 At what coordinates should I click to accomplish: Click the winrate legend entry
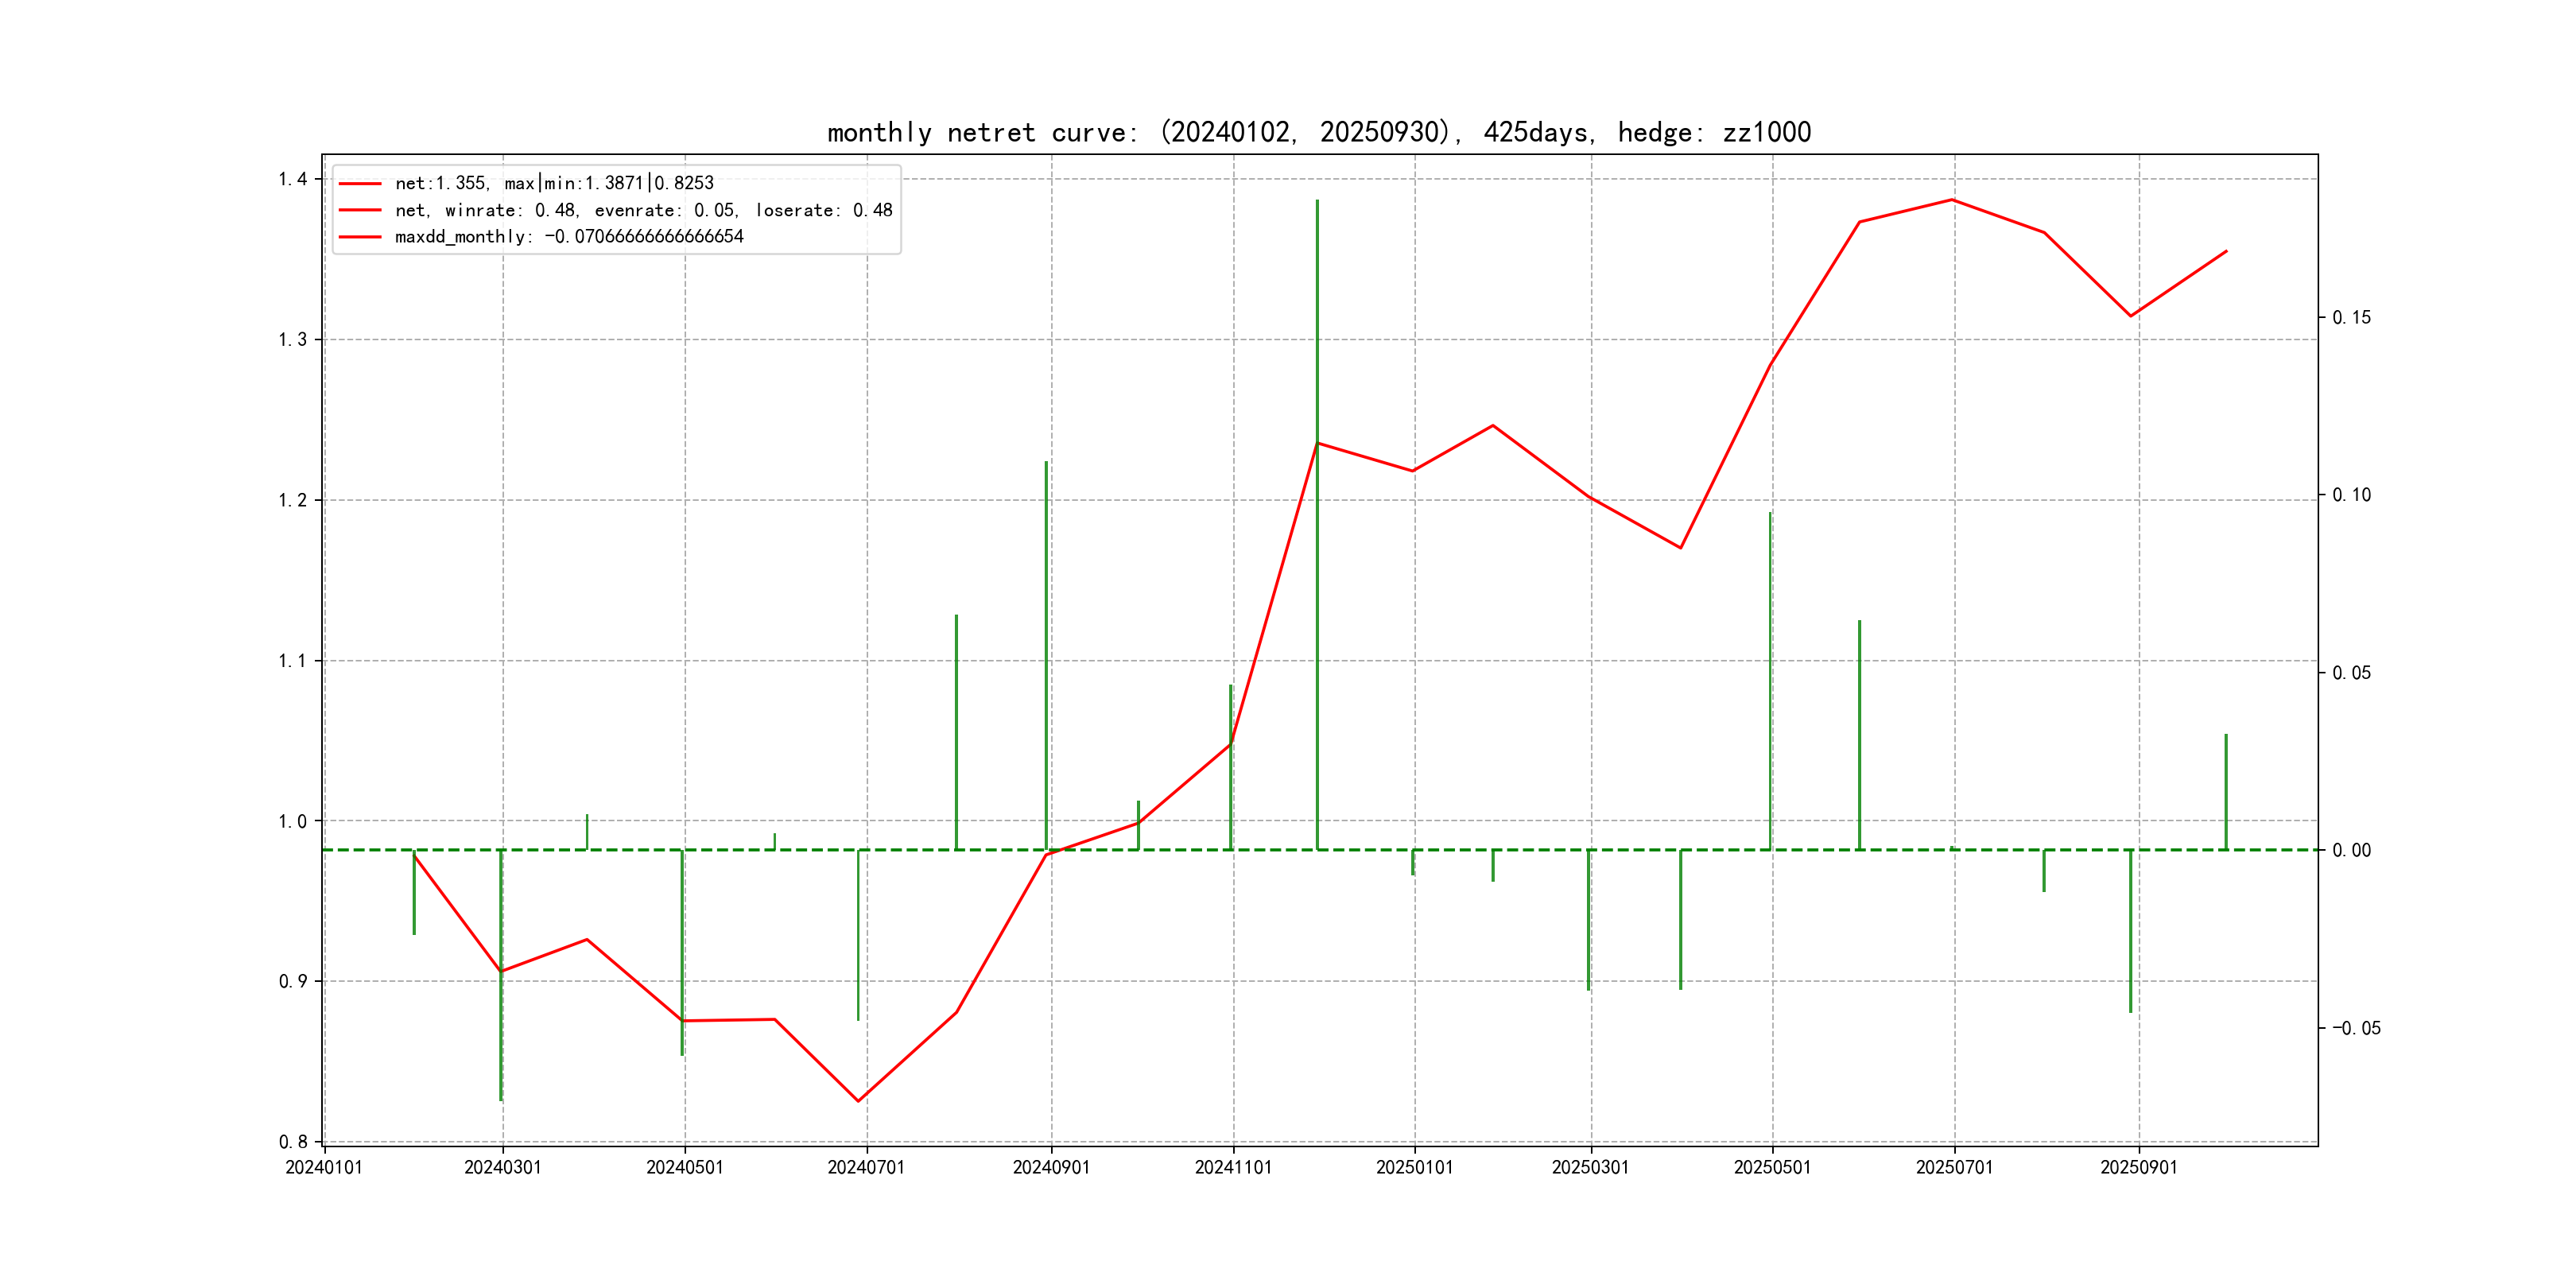[x=643, y=210]
